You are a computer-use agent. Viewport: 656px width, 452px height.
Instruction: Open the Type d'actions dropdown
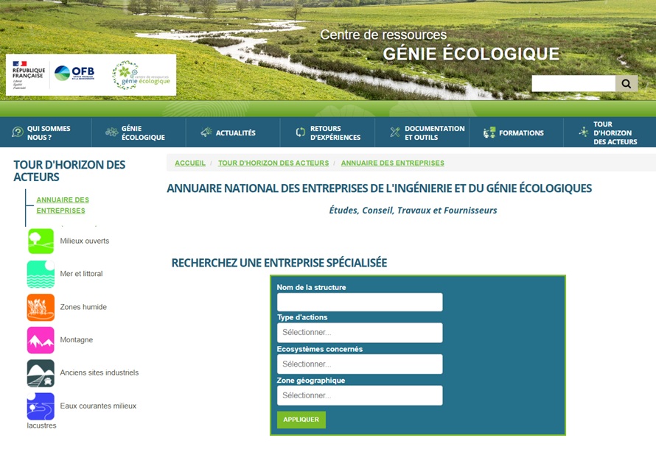pyautogui.click(x=360, y=333)
